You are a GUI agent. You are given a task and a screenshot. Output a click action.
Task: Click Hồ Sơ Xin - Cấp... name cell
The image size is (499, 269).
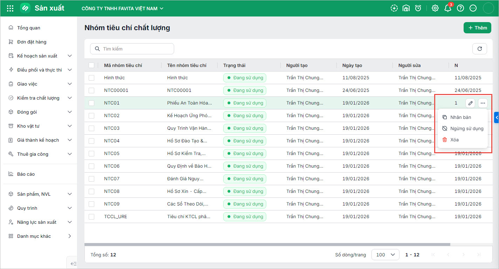(x=187, y=191)
